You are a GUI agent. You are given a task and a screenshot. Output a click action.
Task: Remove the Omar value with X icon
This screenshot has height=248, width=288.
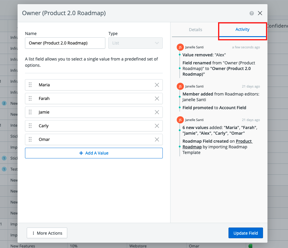click(157, 139)
